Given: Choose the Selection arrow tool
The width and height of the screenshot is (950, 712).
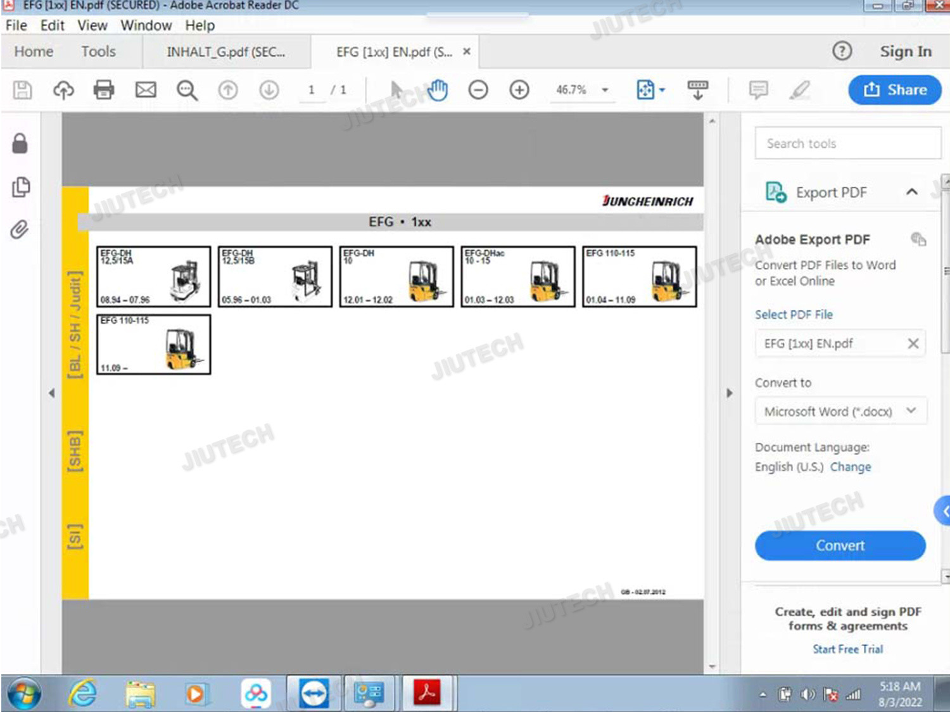Looking at the screenshot, I should [x=396, y=90].
